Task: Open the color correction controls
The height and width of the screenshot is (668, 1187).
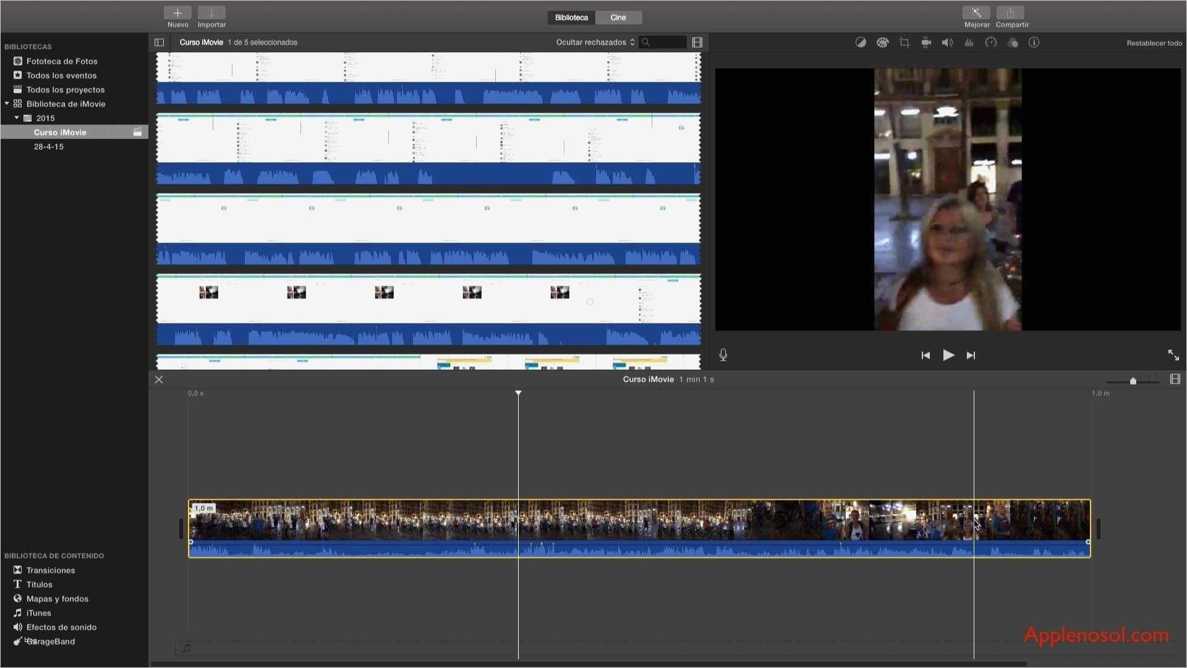Action: [x=883, y=42]
